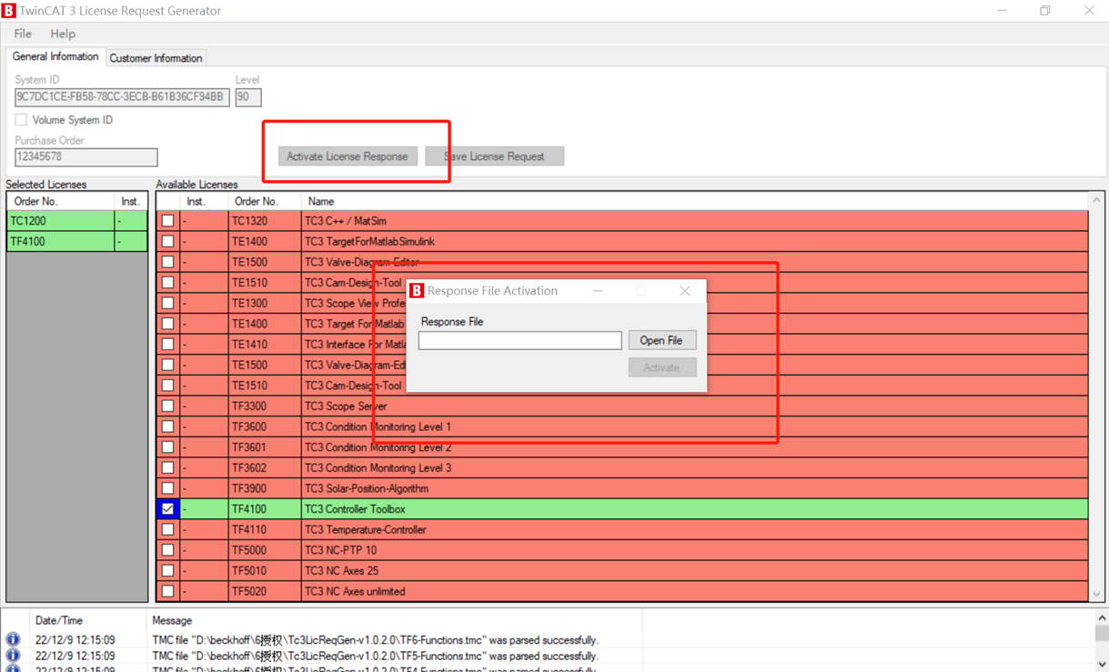The image size is (1109, 672).
Task: Click the Level field
Action: (x=248, y=97)
